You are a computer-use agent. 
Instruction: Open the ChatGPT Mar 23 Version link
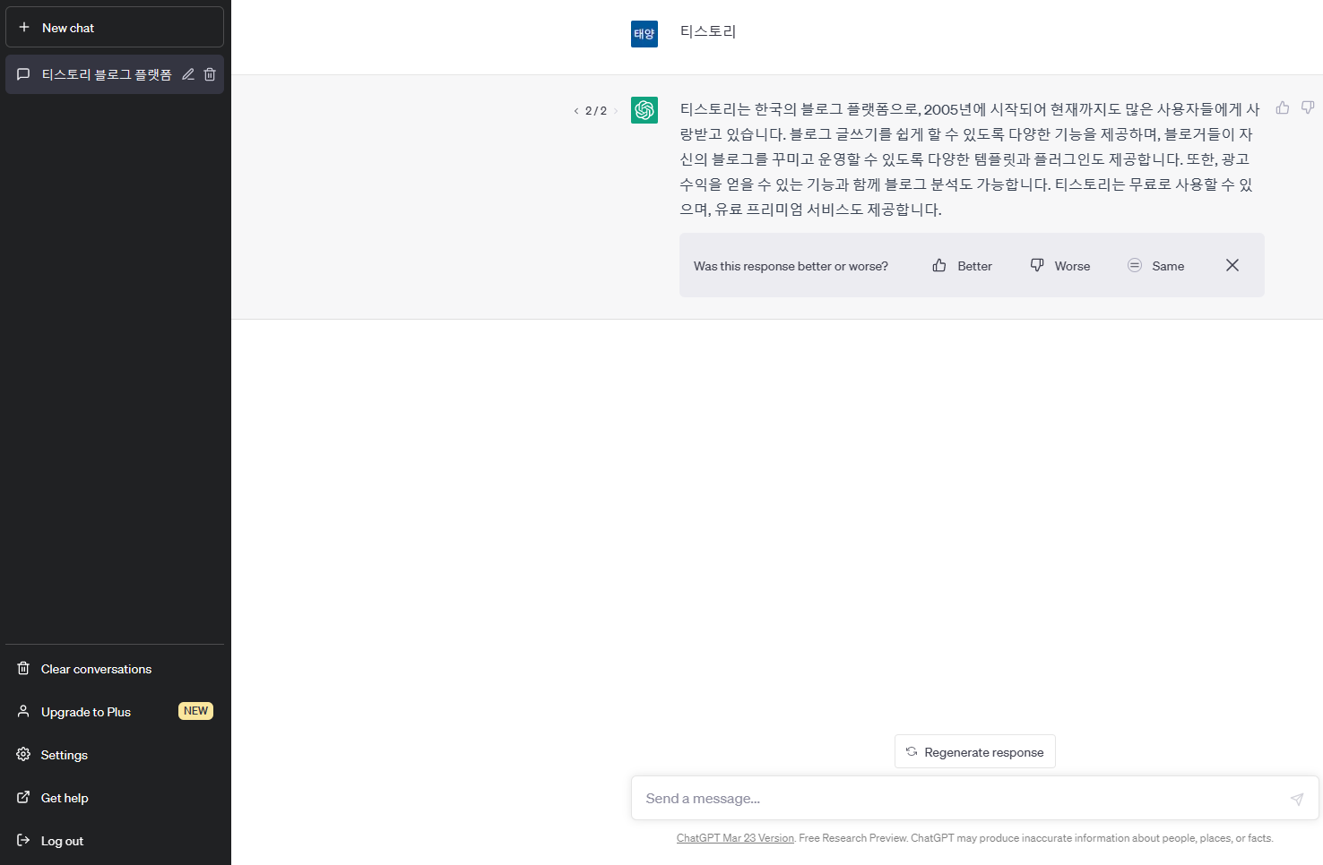click(x=735, y=837)
